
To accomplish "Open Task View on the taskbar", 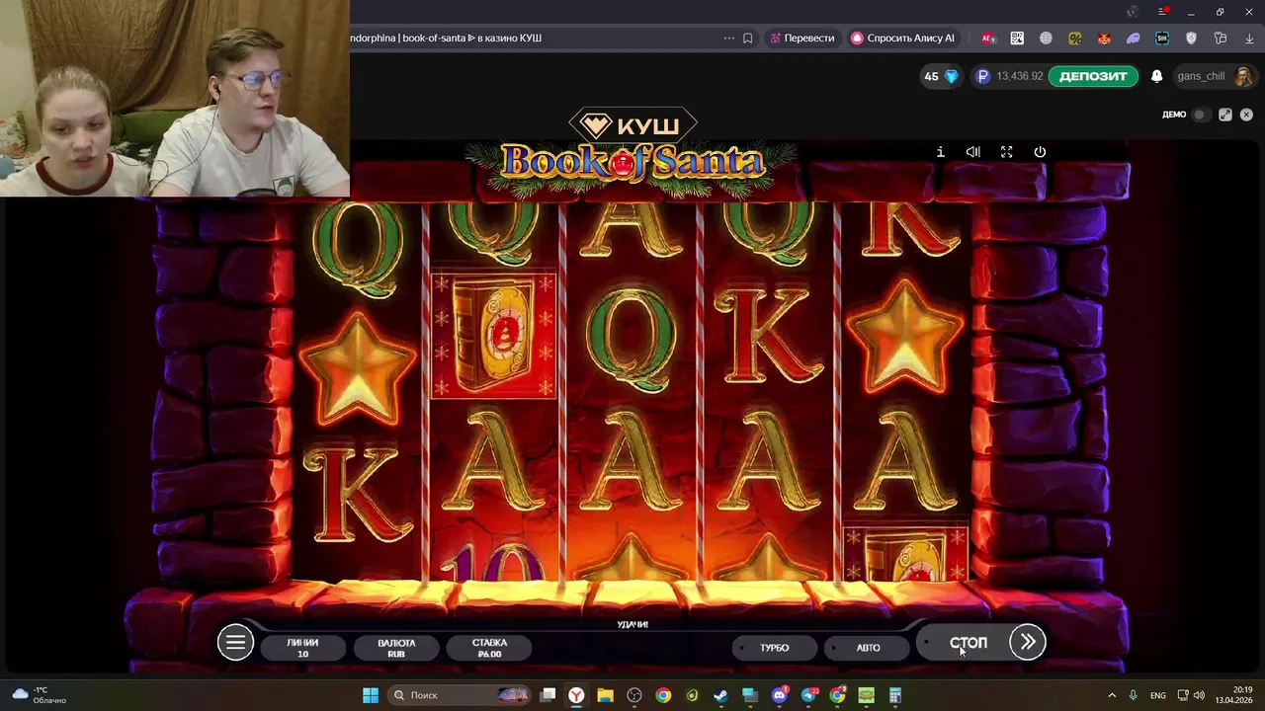I will click(x=548, y=695).
